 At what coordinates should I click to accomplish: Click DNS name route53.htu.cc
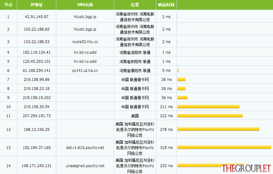(85, 42)
